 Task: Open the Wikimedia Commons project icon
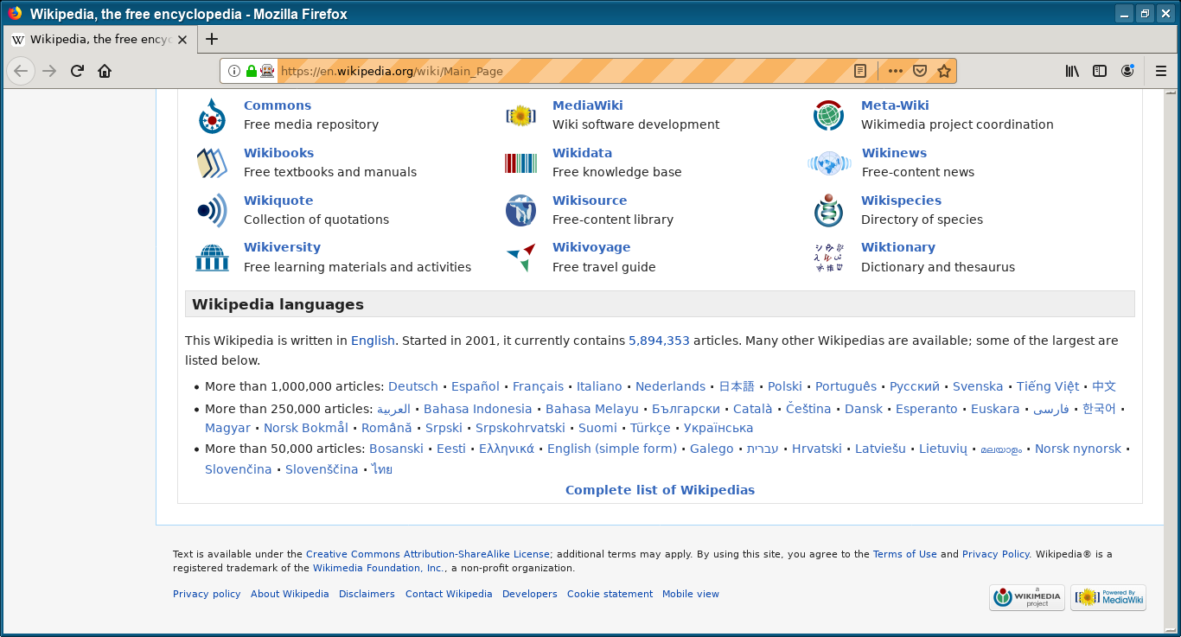tap(212, 114)
